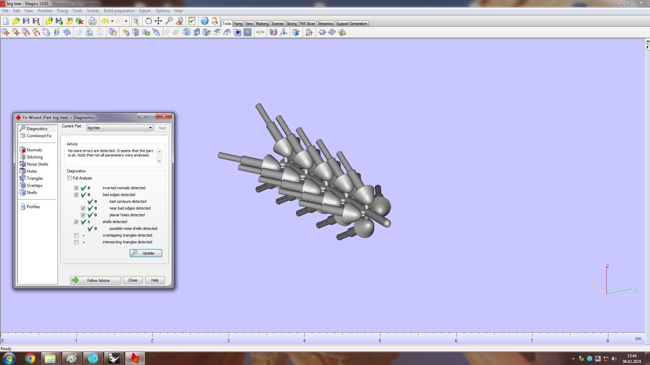The height and width of the screenshot is (365, 650).
Task: Click the Follow Advice button
Action: point(95,280)
